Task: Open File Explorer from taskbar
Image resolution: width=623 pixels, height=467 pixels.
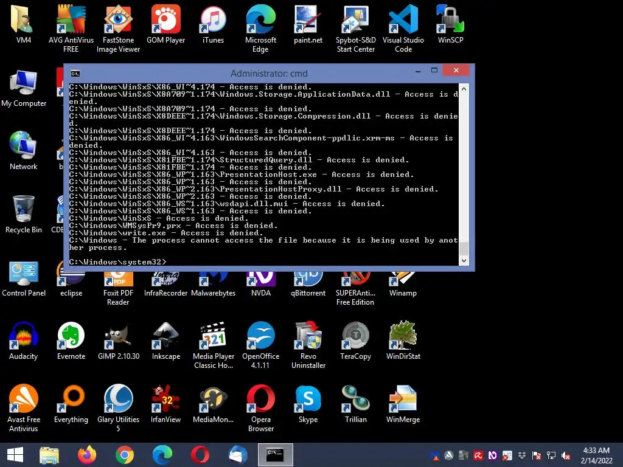Action: tap(49, 455)
